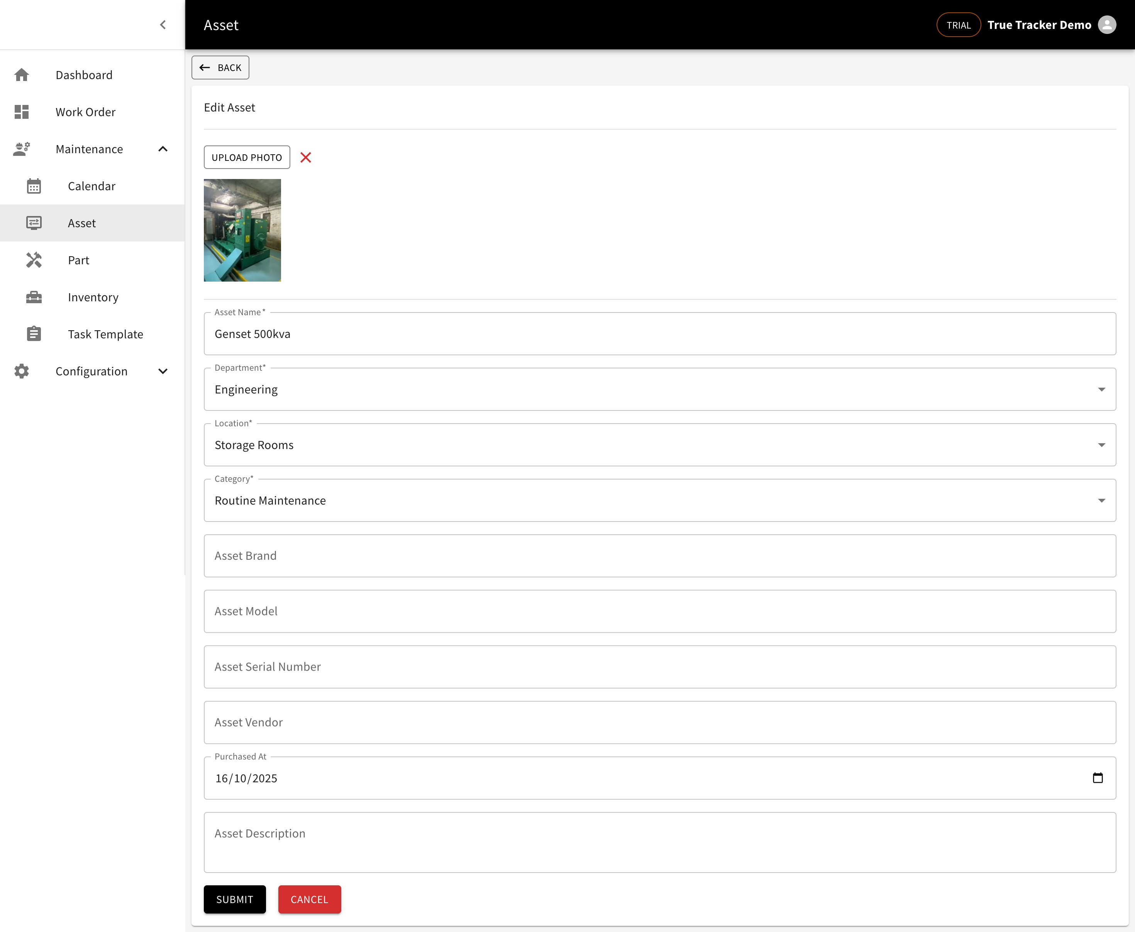Open the Configuration gear icon
1135x932 pixels.
click(22, 371)
